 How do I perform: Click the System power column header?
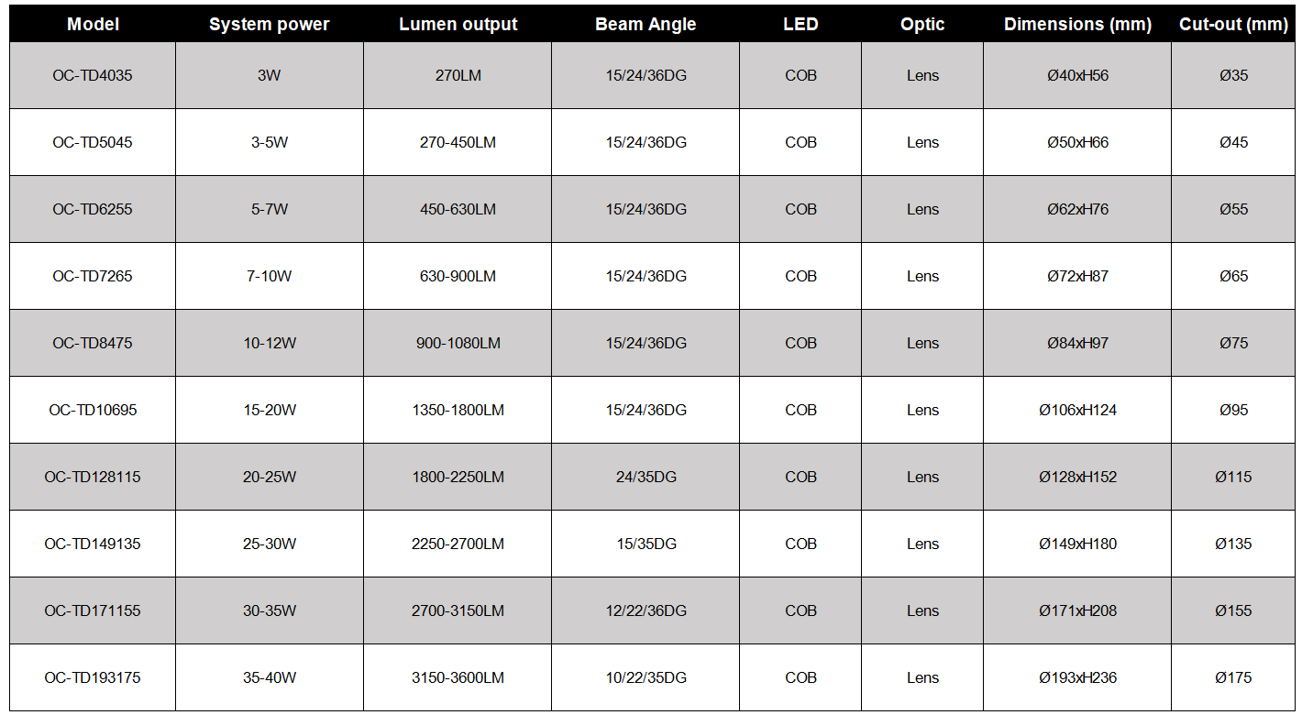click(x=269, y=25)
